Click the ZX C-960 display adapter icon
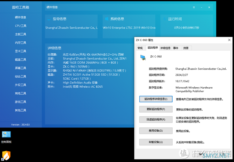The image size is (234, 162). (143, 58)
